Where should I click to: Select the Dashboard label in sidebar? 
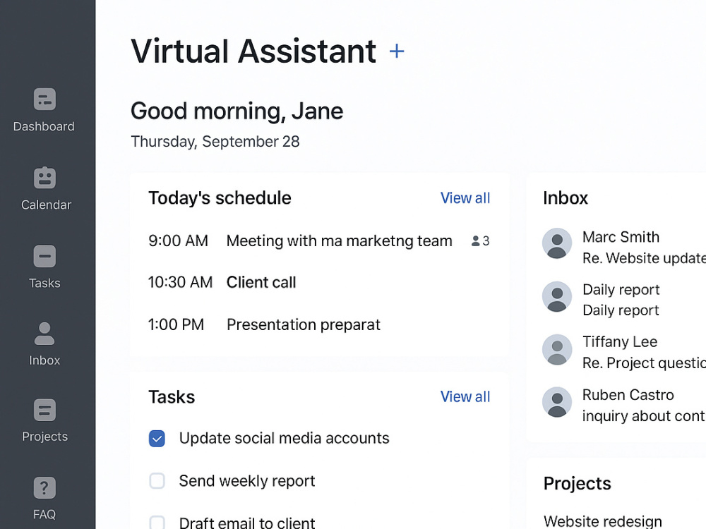[x=44, y=126]
